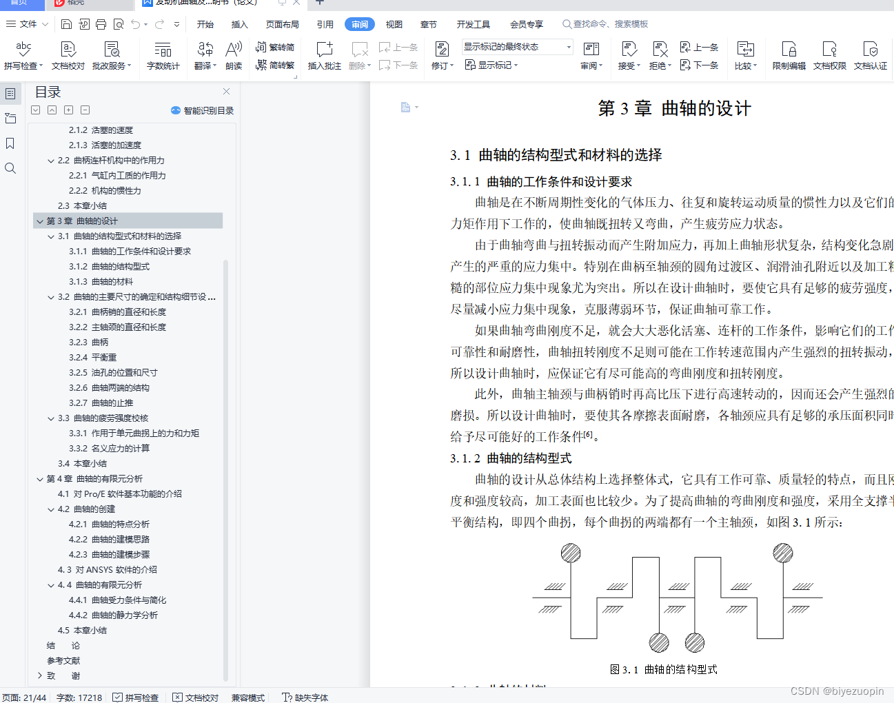Collapse 第 4 章 曲轴的有限元分析 node

coord(39,479)
